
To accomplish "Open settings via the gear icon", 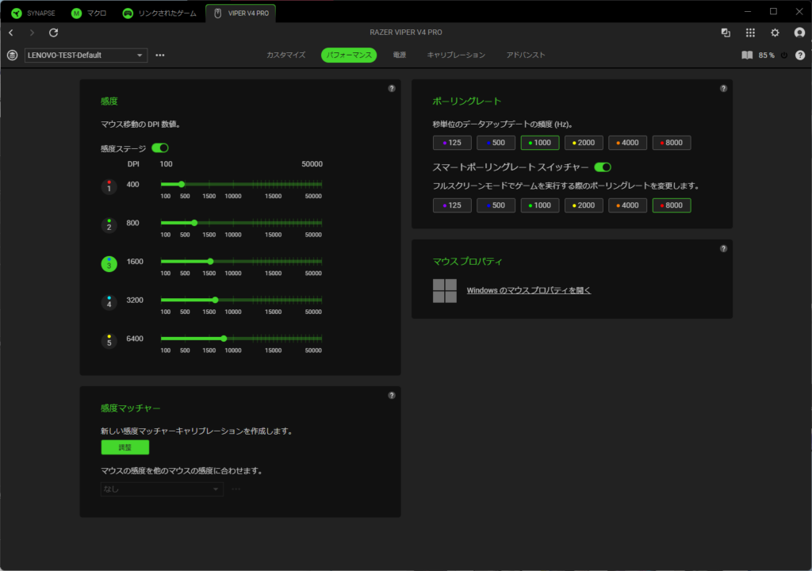I will [775, 33].
